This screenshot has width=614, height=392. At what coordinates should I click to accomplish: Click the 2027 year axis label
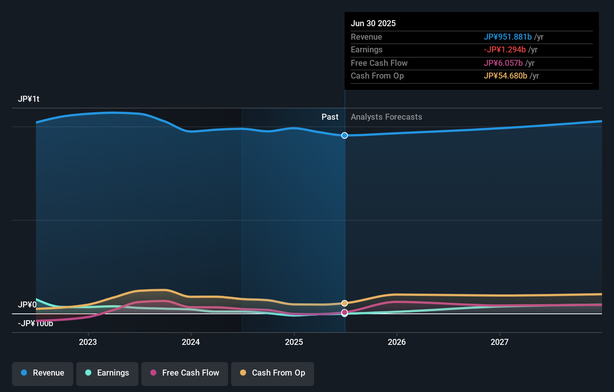[500, 342]
